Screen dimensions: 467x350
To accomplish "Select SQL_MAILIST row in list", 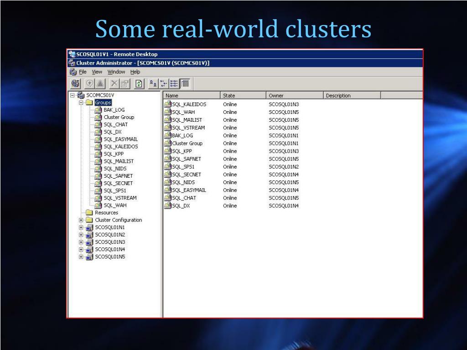I will tap(187, 120).
